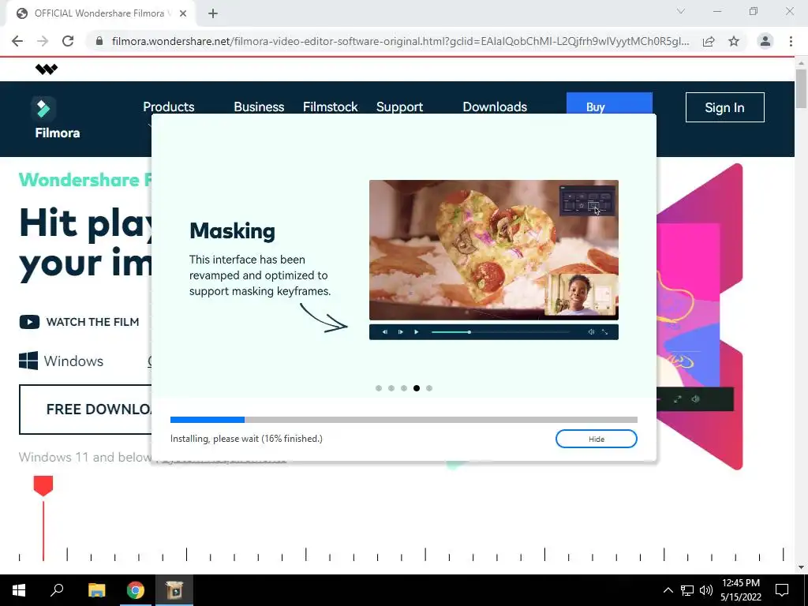Play the Masking preview video

click(x=417, y=332)
